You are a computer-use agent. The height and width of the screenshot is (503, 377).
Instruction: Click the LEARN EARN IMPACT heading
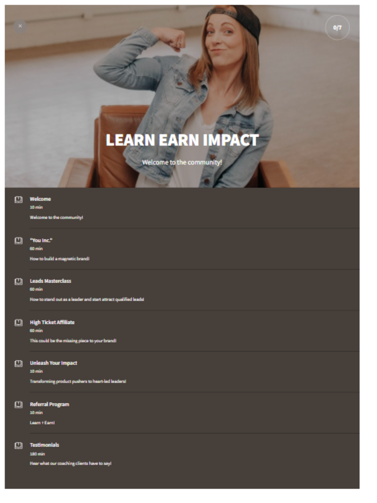click(x=182, y=140)
